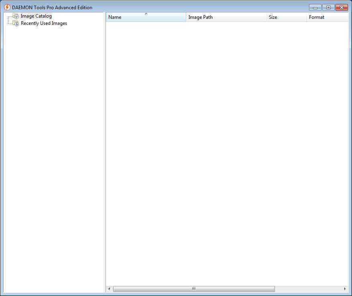Click the DAEMON Tools Pro Advanced Edition title
The height and width of the screenshot is (296, 352).
[x=52, y=8]
